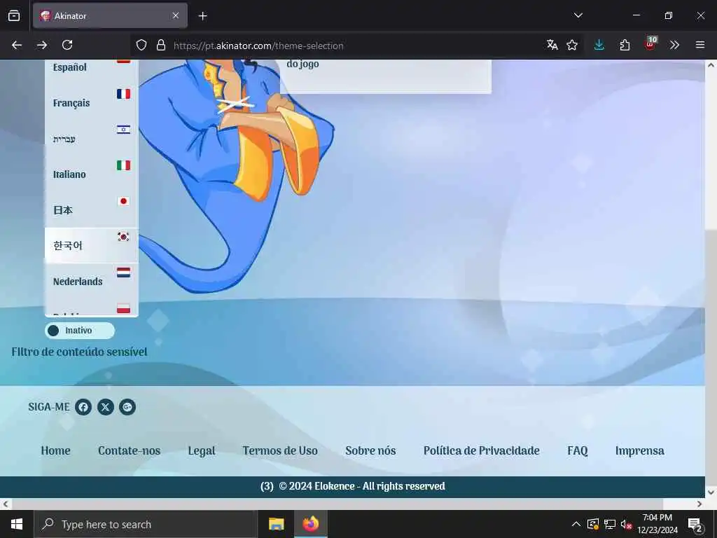
Task: Open Windows Start menu
Action: (17, 524)
